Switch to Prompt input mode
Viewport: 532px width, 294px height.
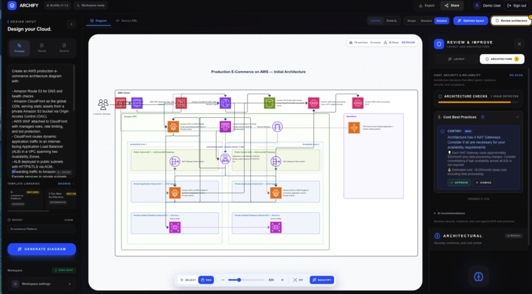click(x=19, y=47)
